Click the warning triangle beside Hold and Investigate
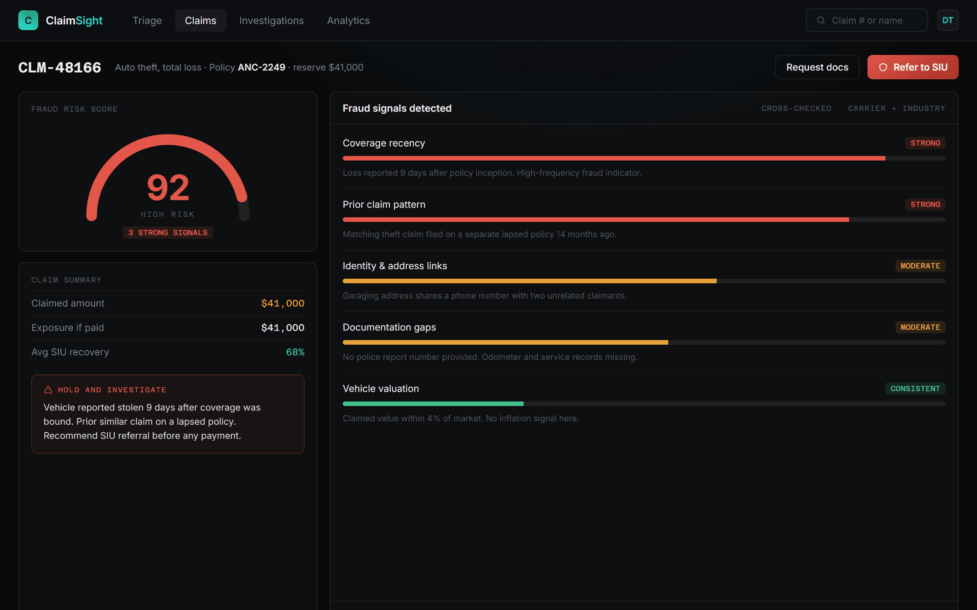Image resolution: width=977 pixels, height=610 pixels. coord(48,390)
